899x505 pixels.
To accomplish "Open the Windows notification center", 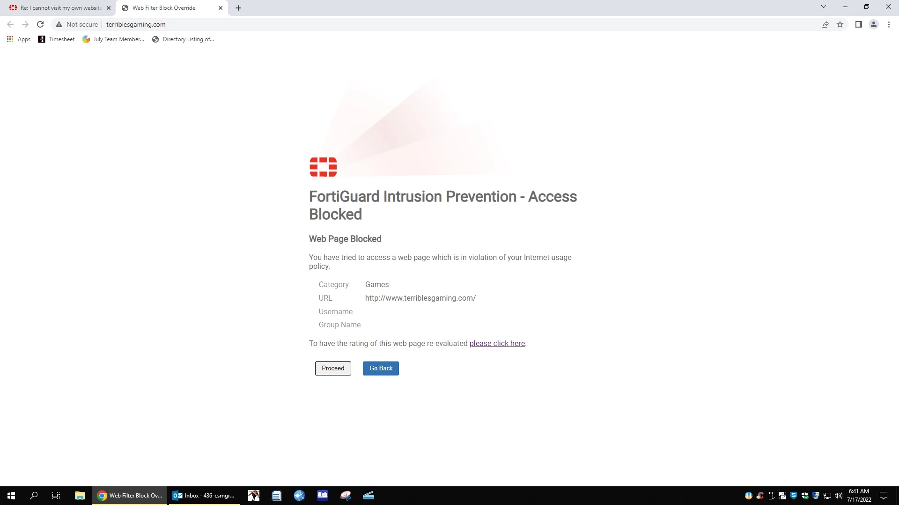I will pos(884,496).
